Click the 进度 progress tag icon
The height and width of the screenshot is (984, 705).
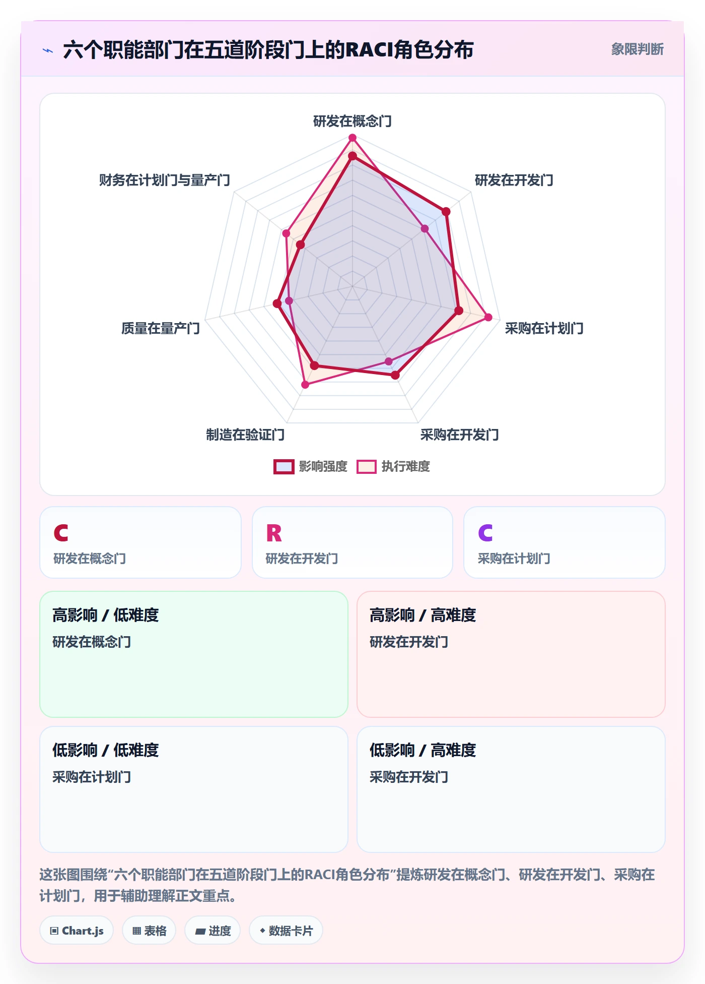pyautogui.click(x=200, y=931)
